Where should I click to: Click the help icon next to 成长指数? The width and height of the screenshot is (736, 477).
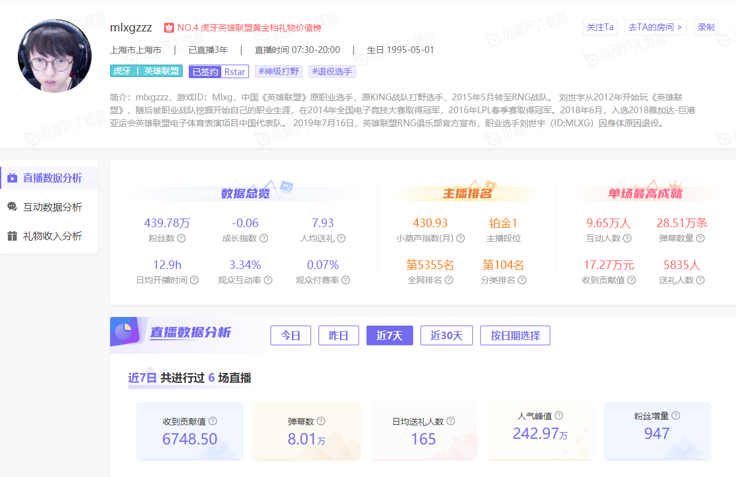point(264,238)
